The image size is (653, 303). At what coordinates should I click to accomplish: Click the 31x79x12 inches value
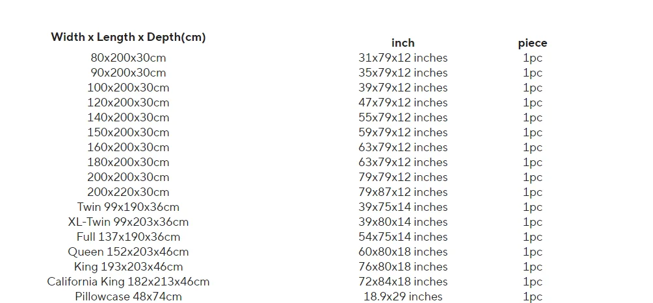click(x=403, y=58)
